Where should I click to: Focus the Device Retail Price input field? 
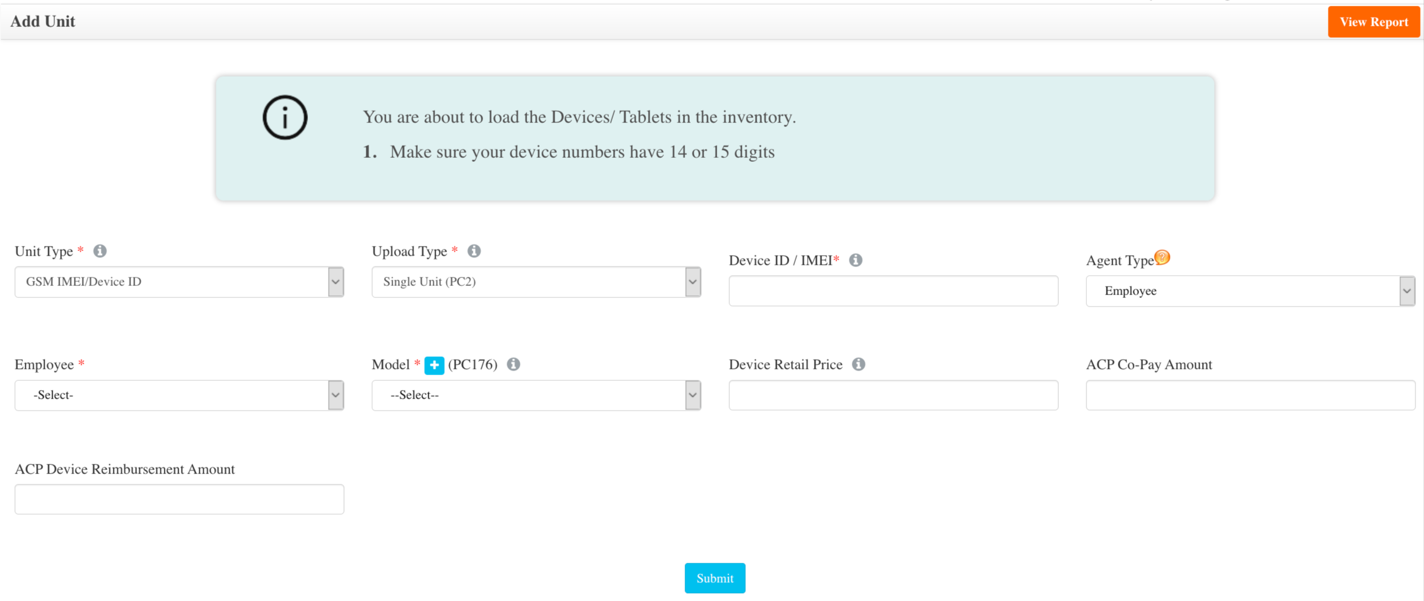coord(893,395)
